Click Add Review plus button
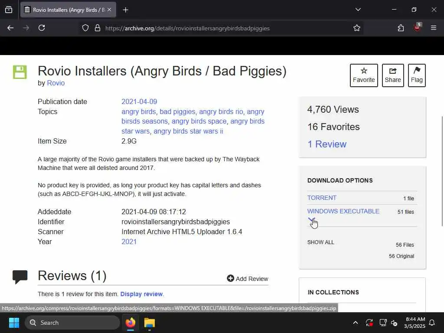444x333 pixels. (248, 279)
